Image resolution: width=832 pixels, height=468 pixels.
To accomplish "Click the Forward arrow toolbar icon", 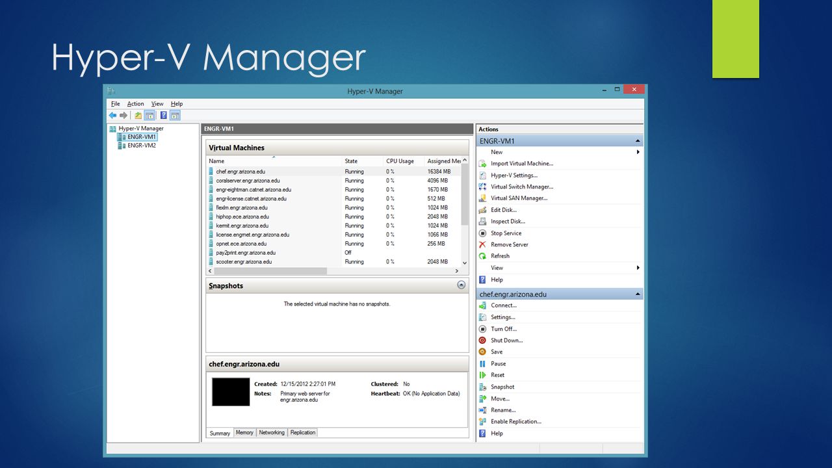I will coord(123,115).
